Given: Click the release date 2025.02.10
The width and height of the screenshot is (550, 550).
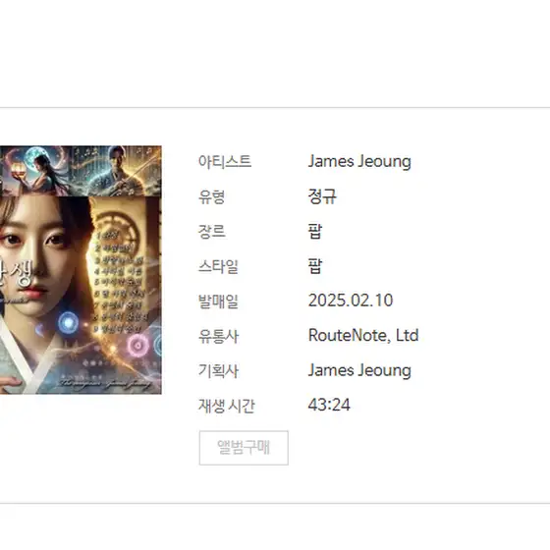Looking at the screenshot, I should point(351,301).
